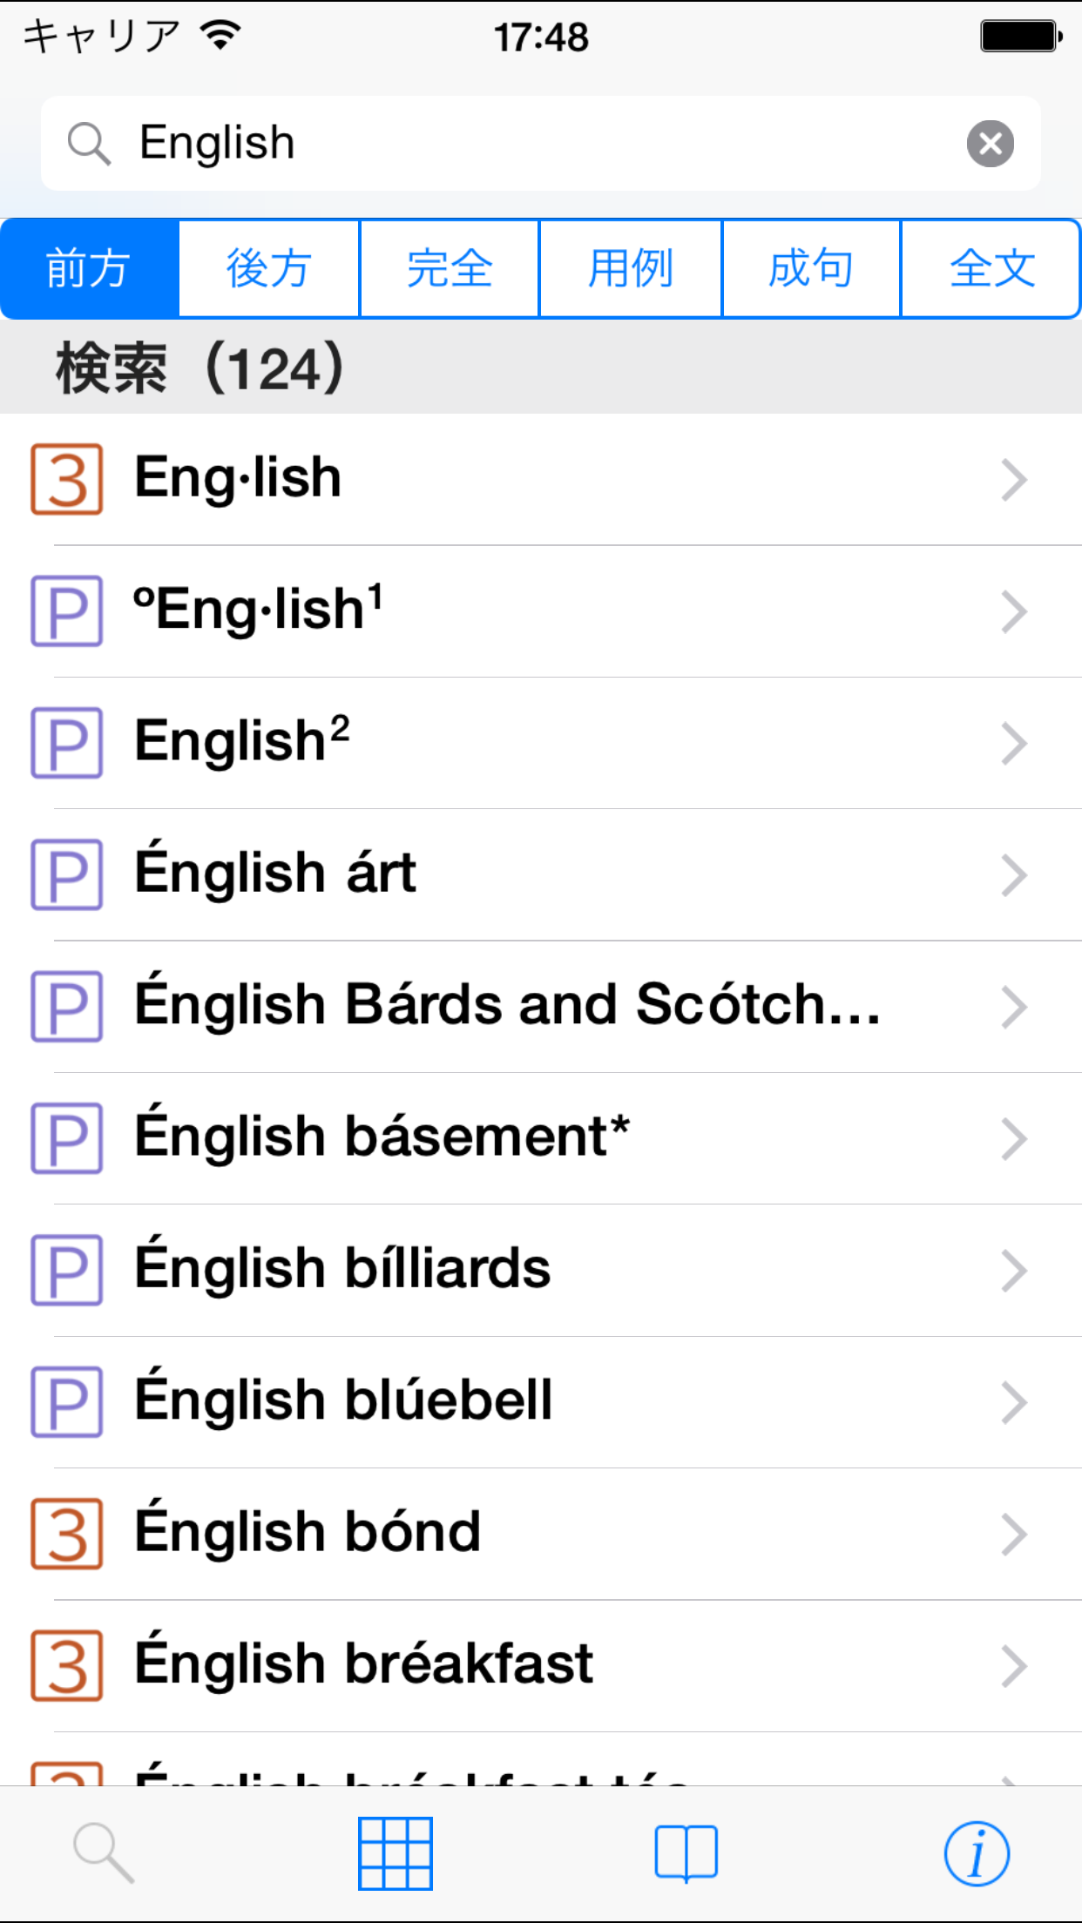
Task: Expand the English básement entry chevron
Action: tap(1013, 1139)
